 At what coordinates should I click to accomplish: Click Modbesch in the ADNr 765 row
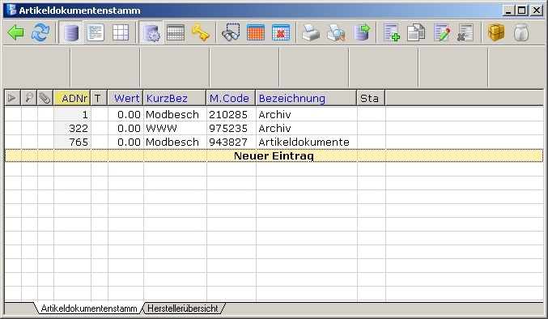coord(172,142)
